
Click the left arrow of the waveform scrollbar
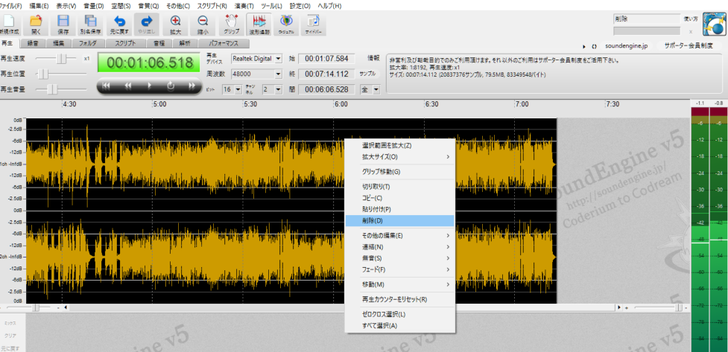pos(66,307)
